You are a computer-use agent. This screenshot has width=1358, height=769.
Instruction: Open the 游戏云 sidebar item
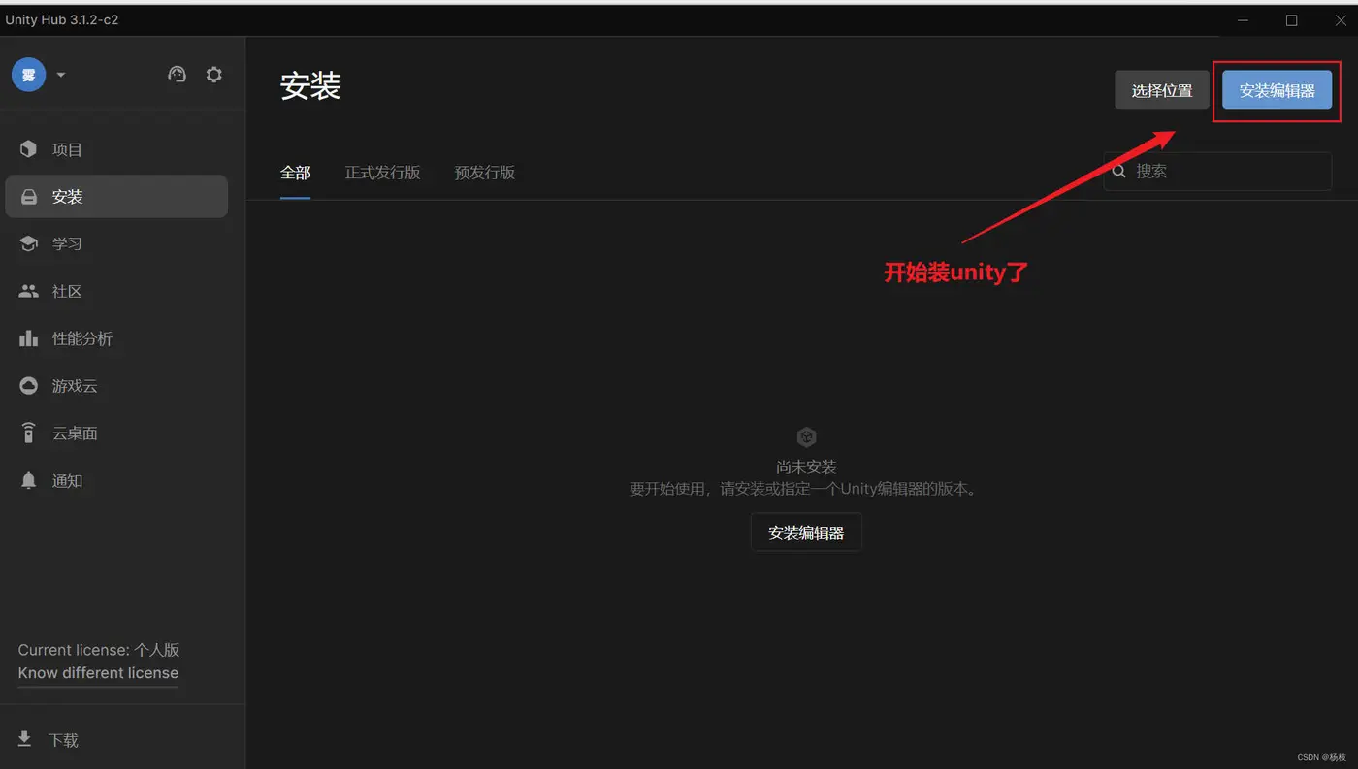coord(116,386)
